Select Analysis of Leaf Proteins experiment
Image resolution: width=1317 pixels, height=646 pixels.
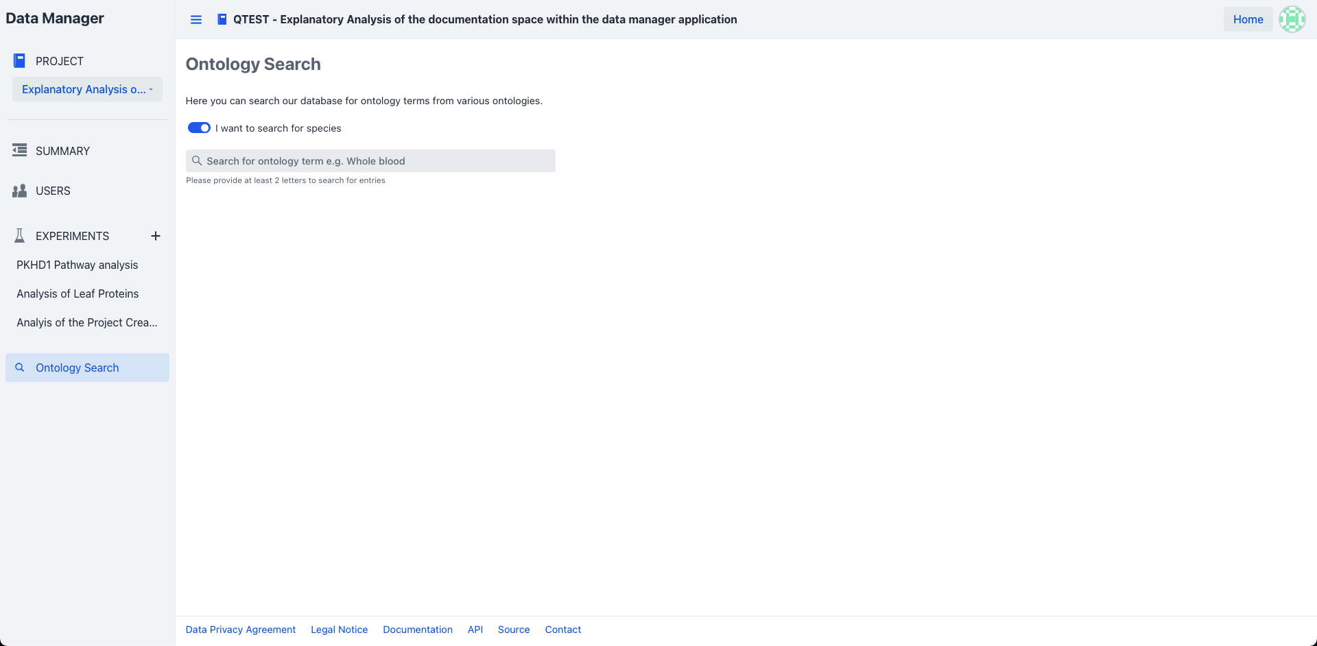point(78,294)
